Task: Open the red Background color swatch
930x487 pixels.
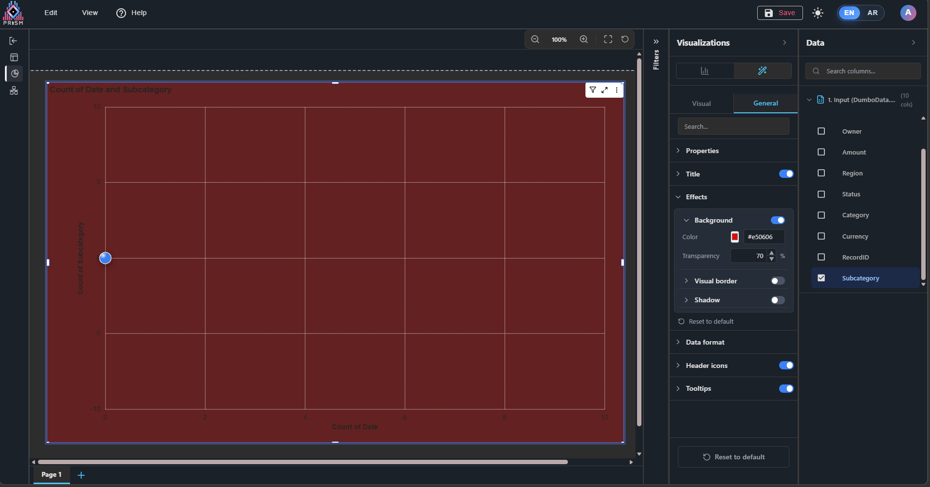Action: (x=735, y=237)
